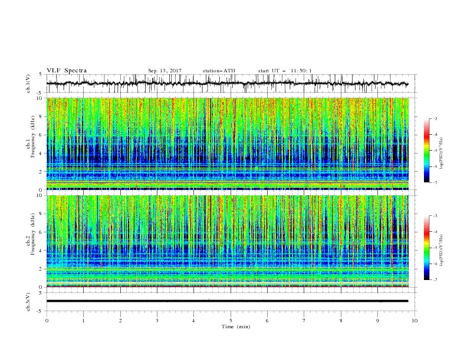Click the flat black ch.3 voltage trace
The image size is (467, 360).
click(x=227, y=301)
